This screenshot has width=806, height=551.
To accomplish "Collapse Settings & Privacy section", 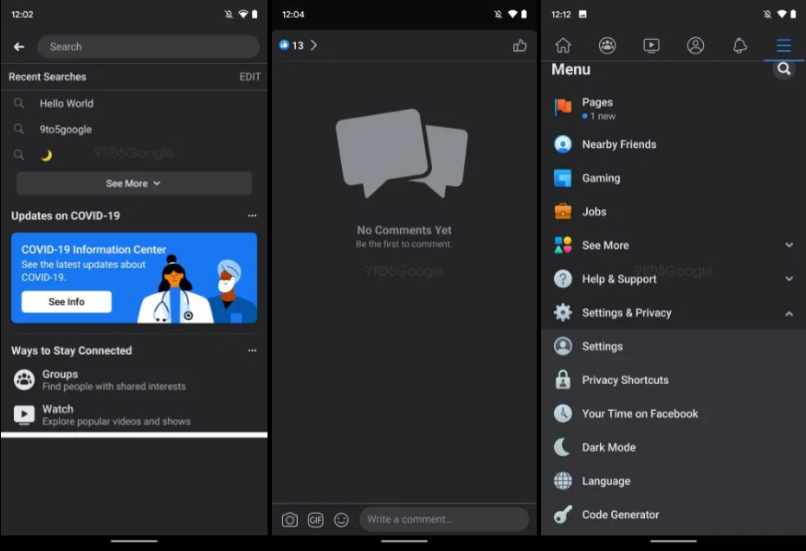I will 674,313.
